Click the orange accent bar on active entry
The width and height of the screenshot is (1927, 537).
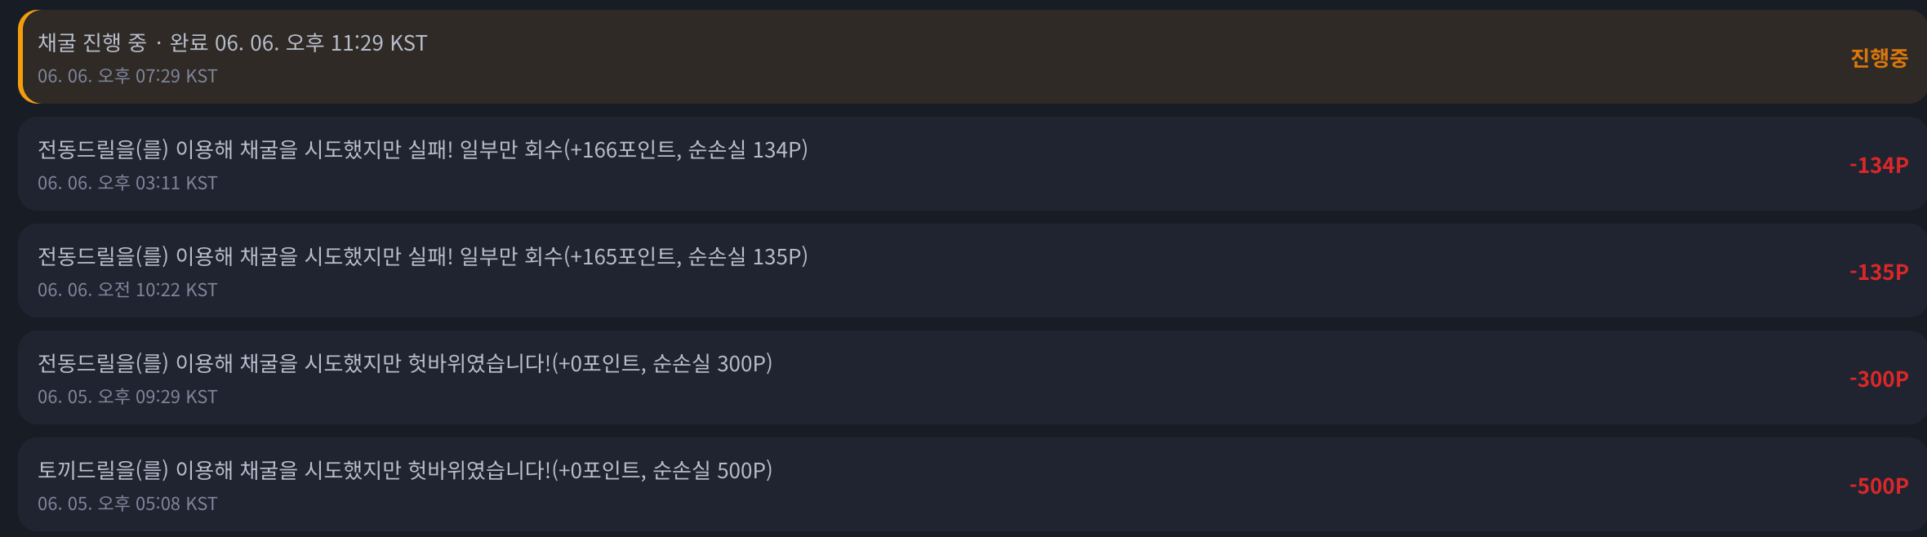point(22,57)
